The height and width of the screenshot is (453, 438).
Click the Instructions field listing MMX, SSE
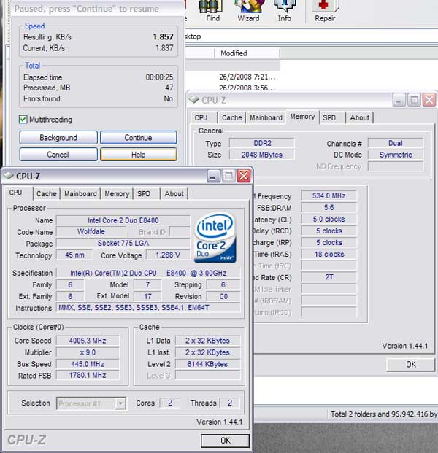[x=148, y=308]
